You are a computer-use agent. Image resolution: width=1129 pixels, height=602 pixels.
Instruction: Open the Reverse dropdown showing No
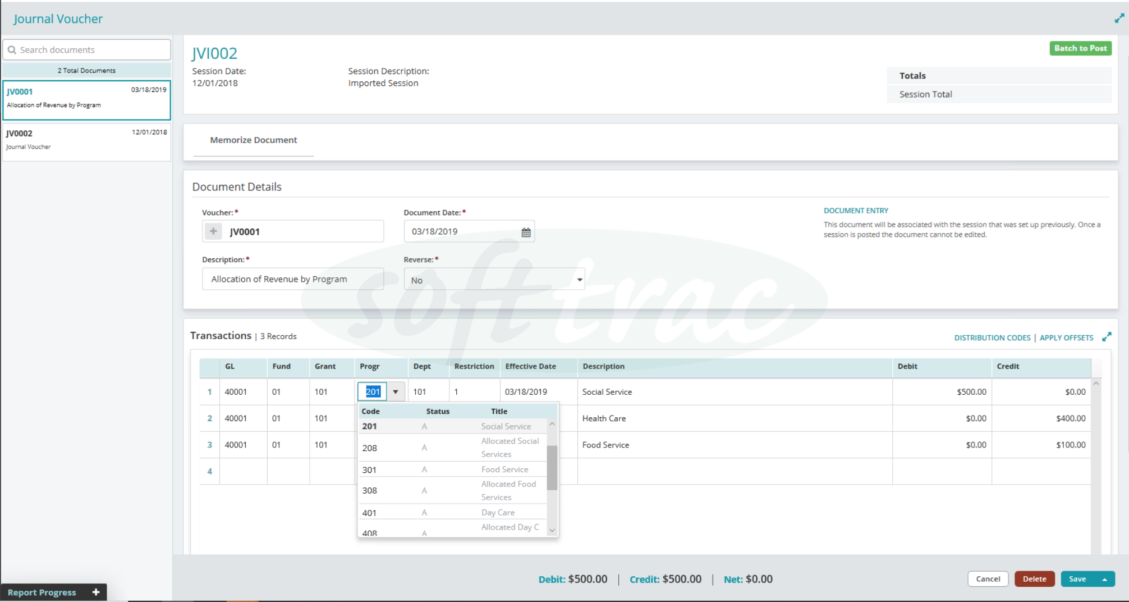pos(494,279)
